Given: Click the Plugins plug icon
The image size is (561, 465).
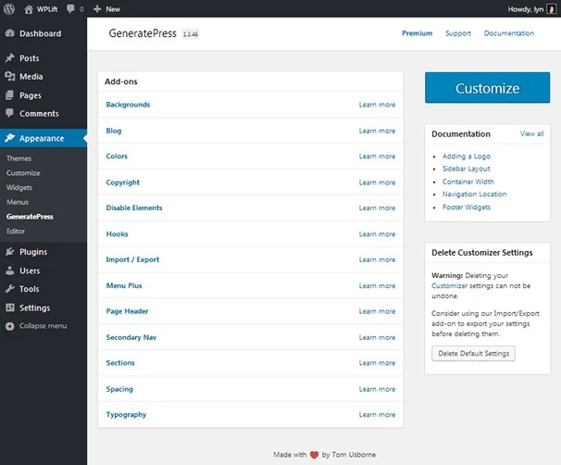Looking at the screenshot, I should 10,252.
